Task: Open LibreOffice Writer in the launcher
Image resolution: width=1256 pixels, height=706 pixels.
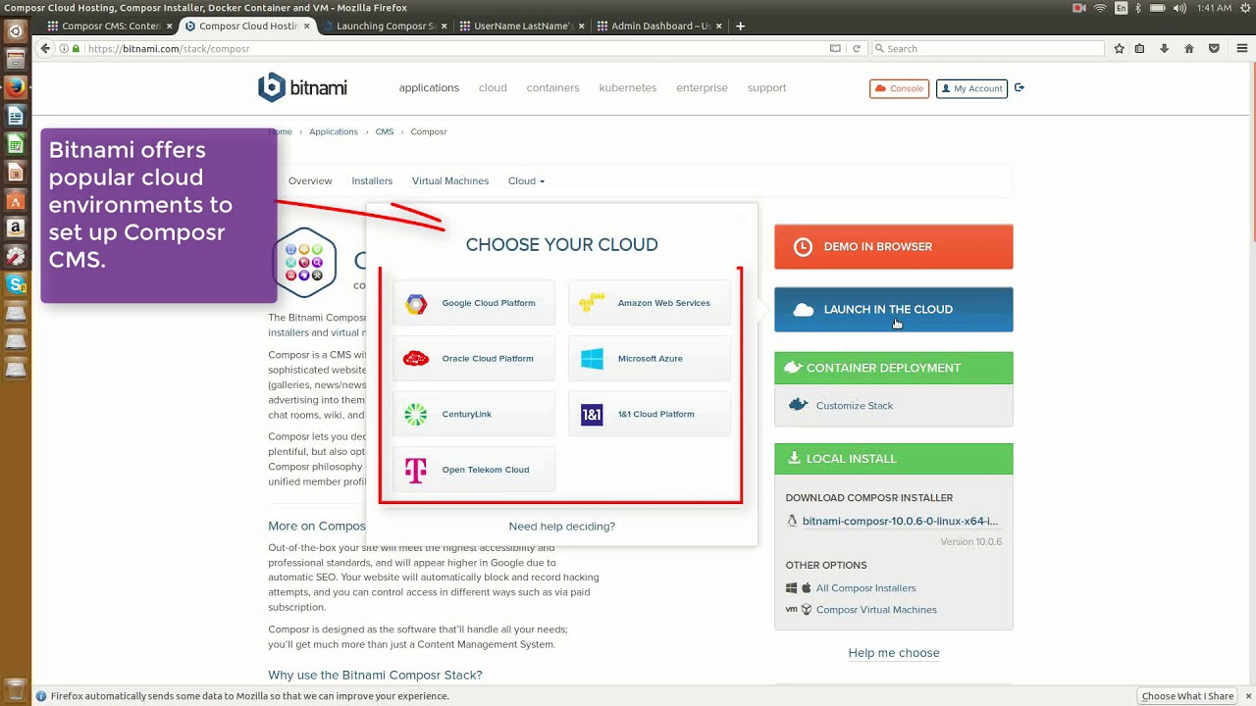Action: coord(16,117)
